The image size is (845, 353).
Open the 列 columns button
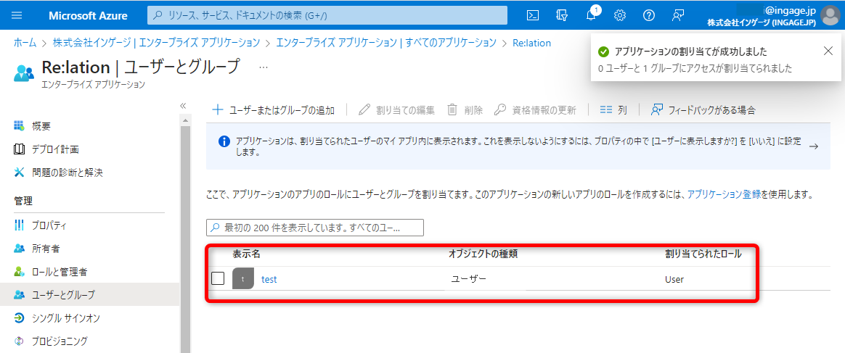(613, 109)
